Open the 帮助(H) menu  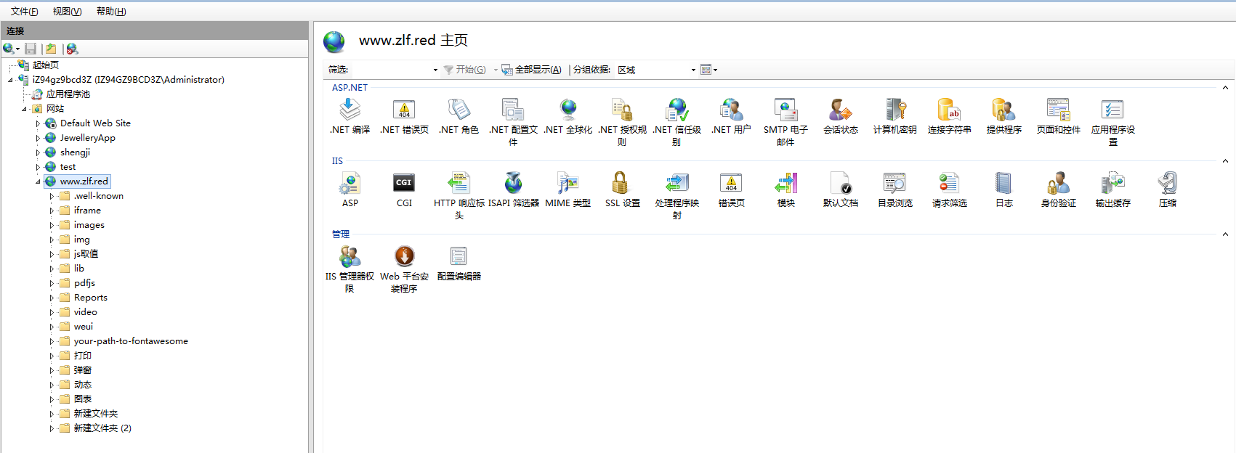pyautogui.click(x=110, y=12)
